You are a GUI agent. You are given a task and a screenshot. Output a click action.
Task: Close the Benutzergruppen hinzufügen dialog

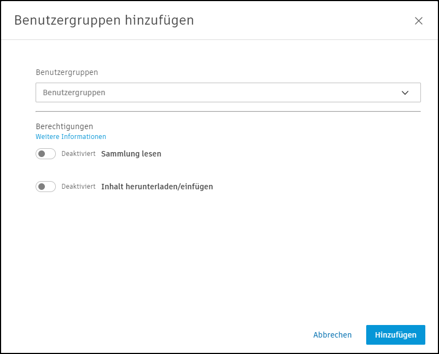tap(419, 21)
